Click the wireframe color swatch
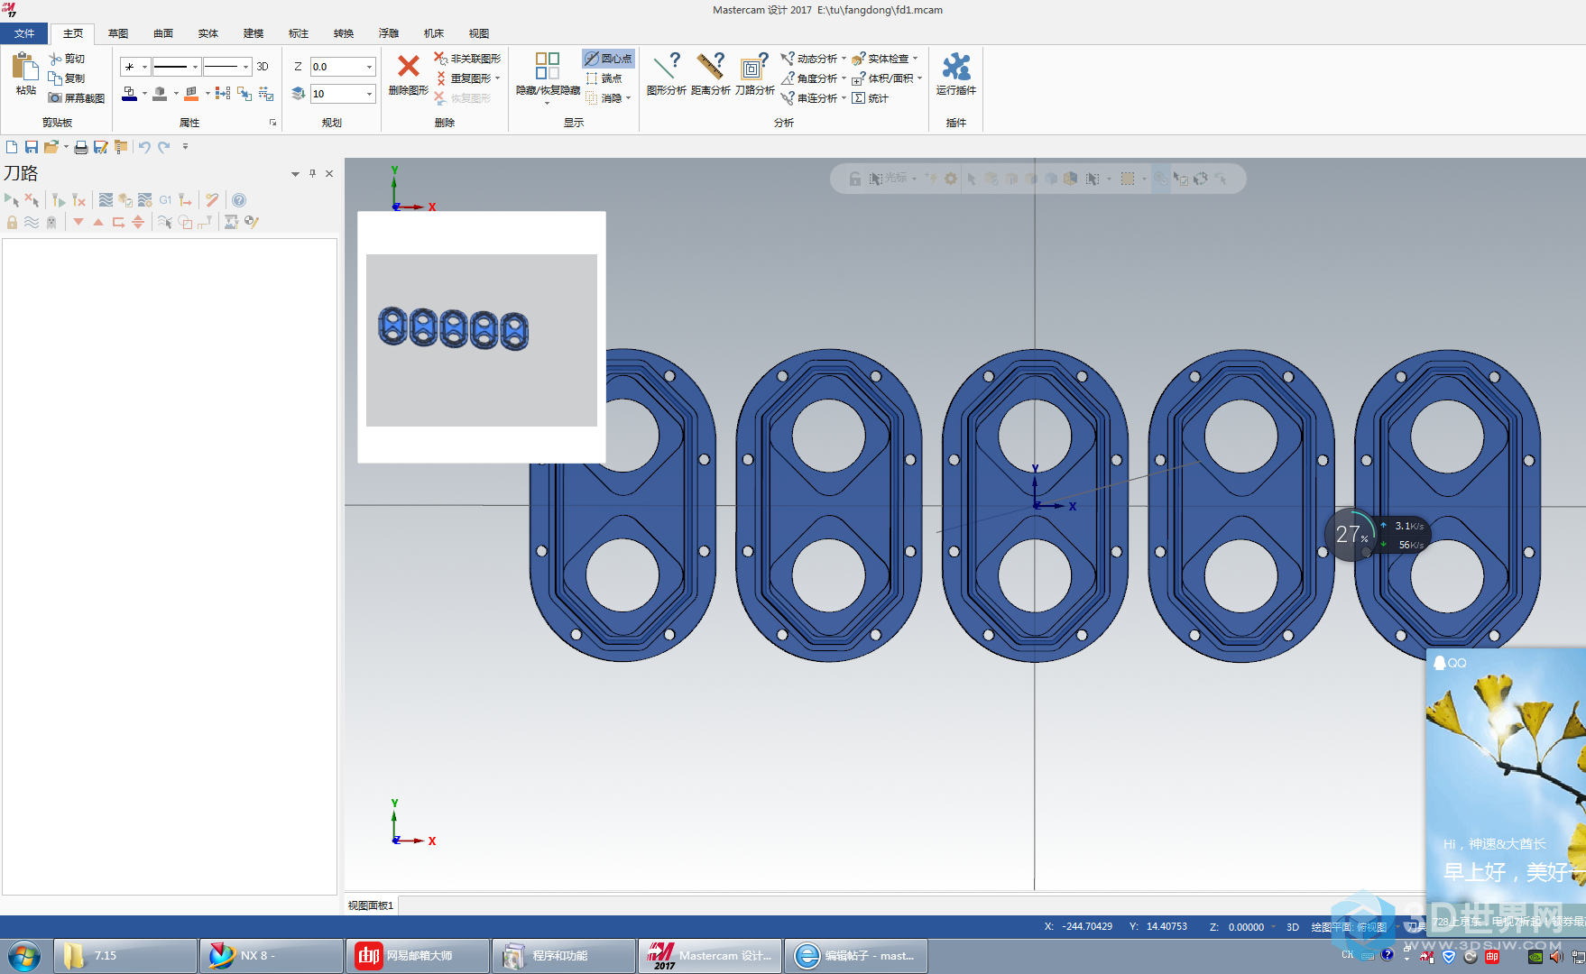 129,93
